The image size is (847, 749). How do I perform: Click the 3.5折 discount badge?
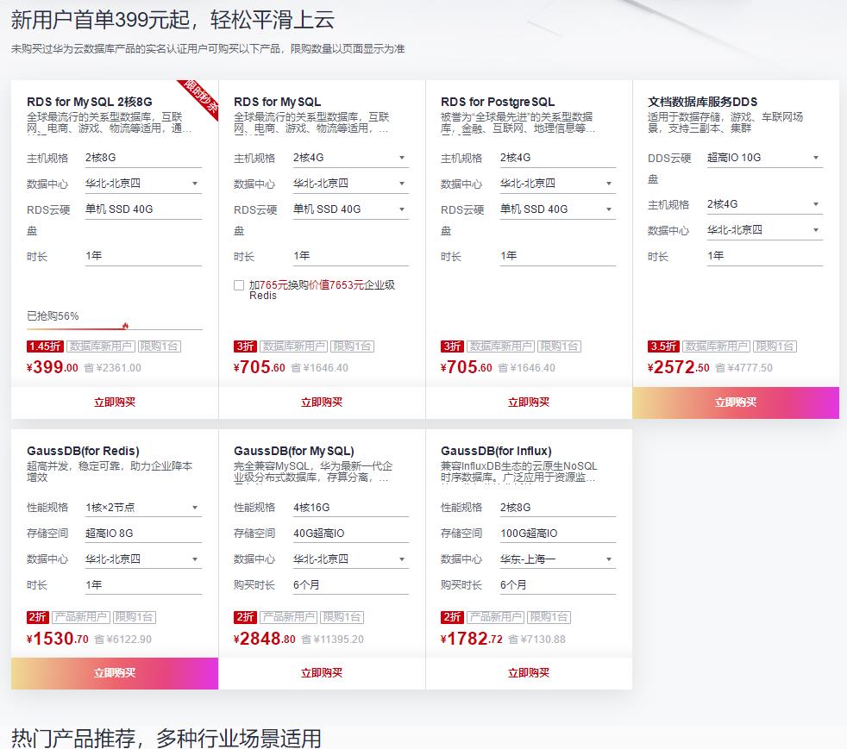(663, 346)
